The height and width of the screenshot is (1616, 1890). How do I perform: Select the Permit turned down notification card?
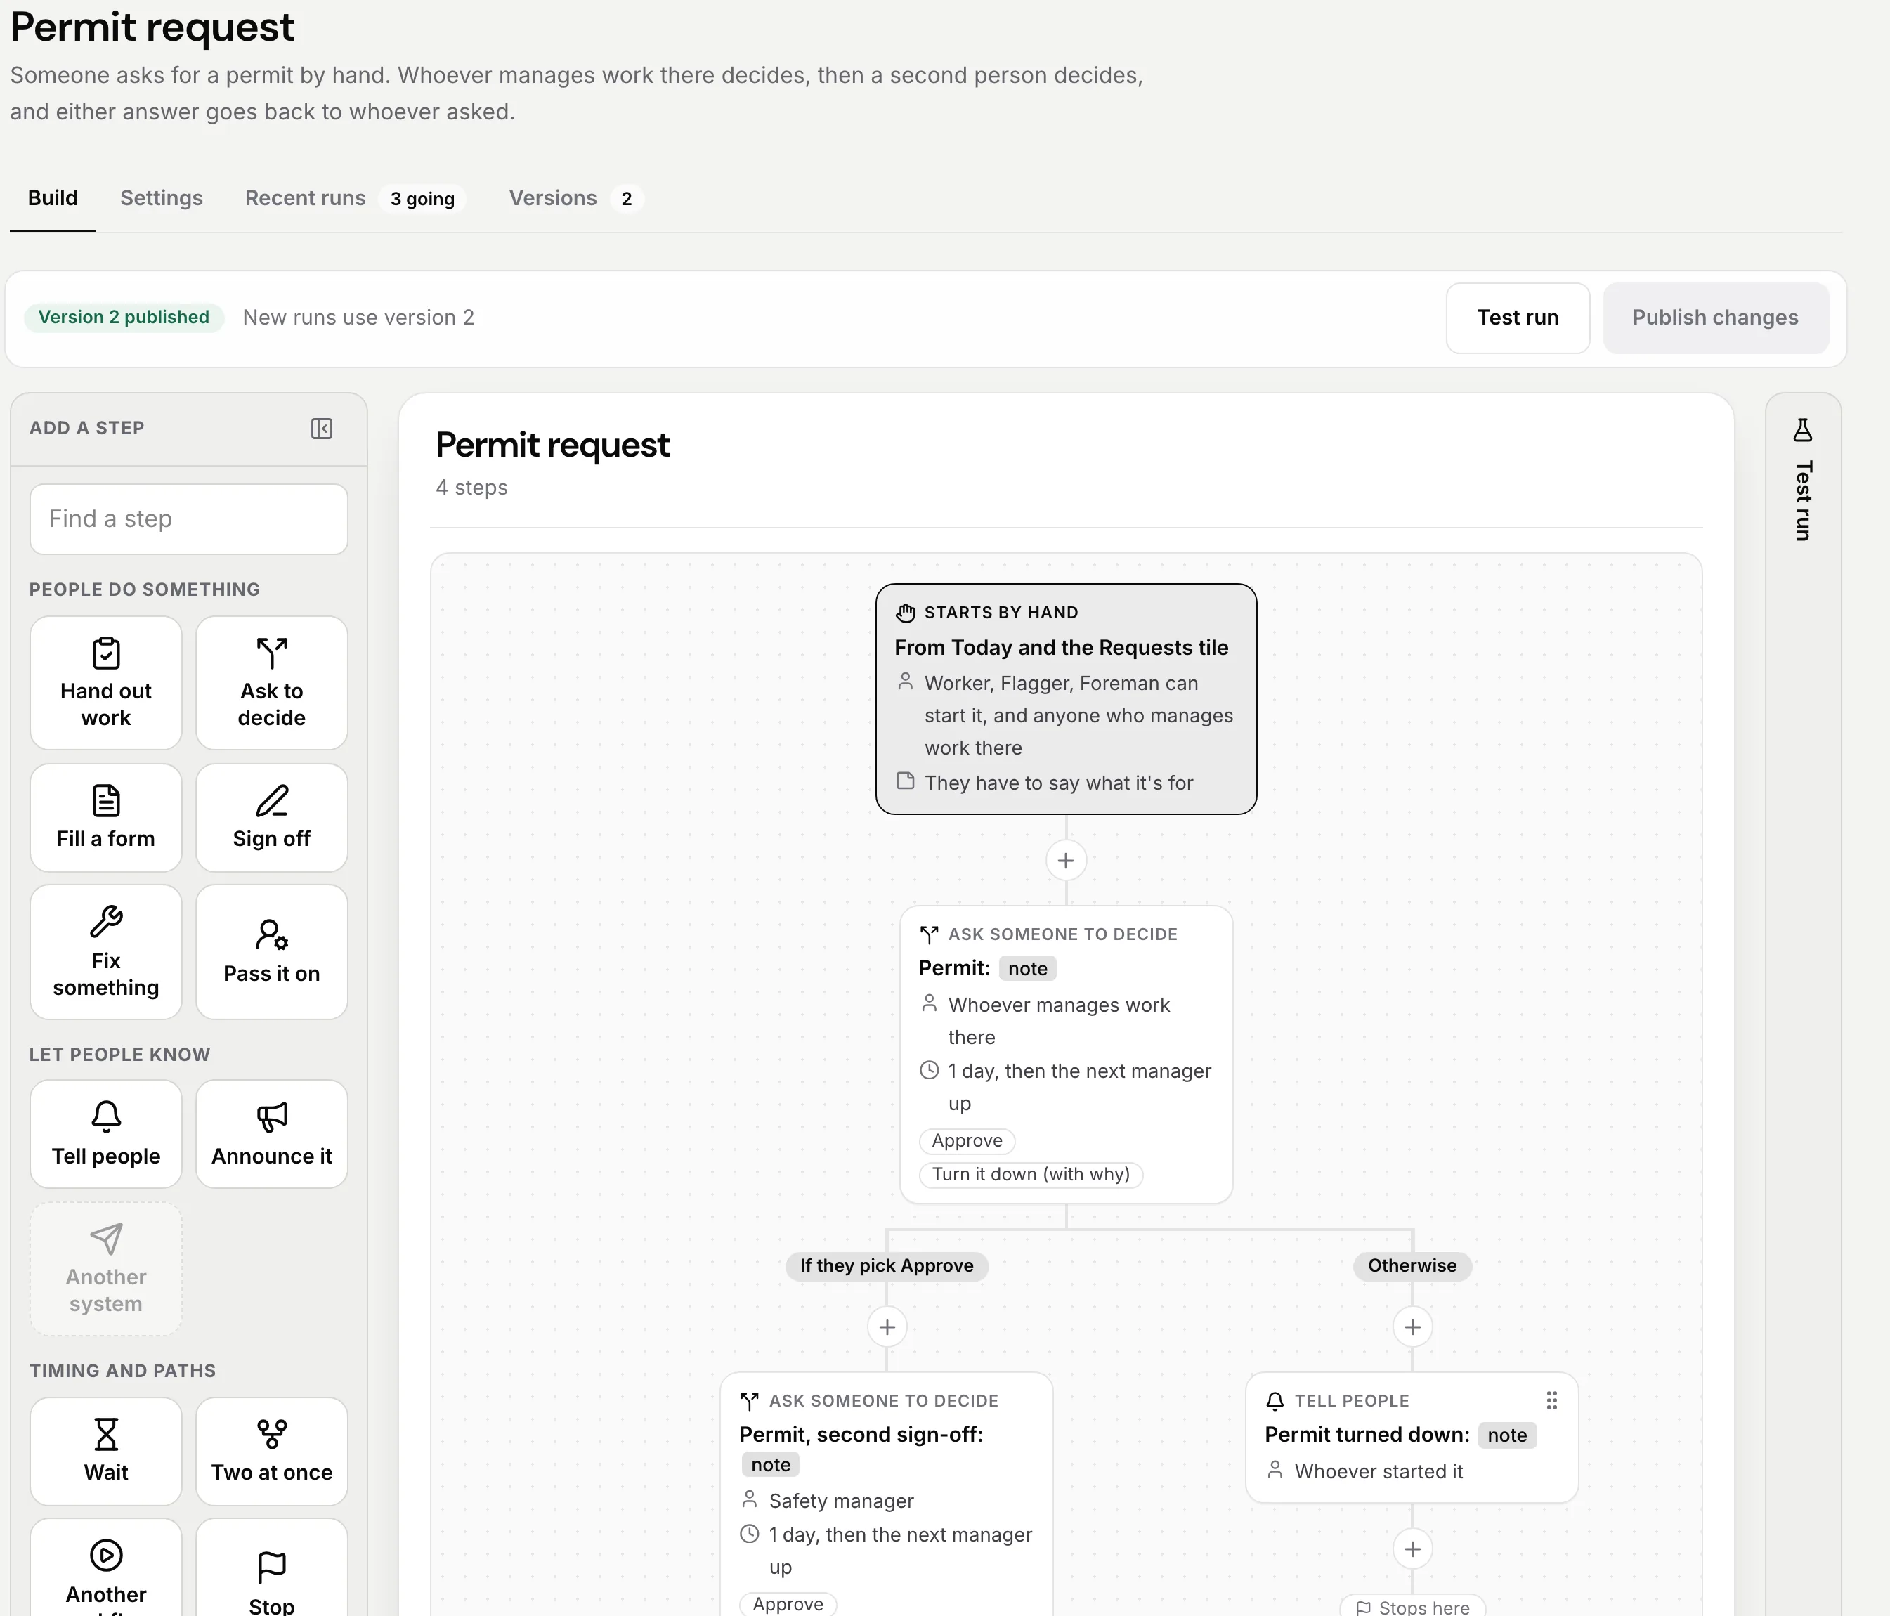[x=1412, y=1438]
